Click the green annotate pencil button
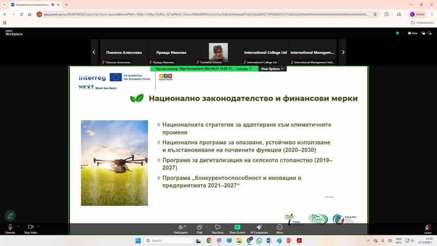Image resolution: width=437 pixels, height=246 pixels. coord(10,216)
